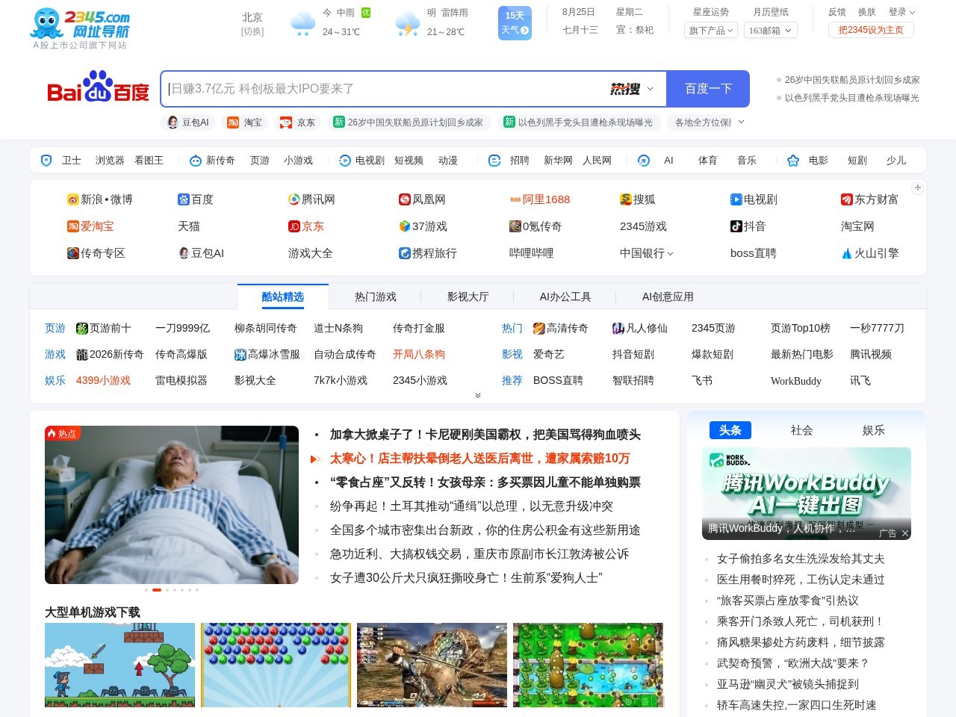Open the Plants vs Zombies game thumbnail
956x717 pixels.
(x=588, y=665)
